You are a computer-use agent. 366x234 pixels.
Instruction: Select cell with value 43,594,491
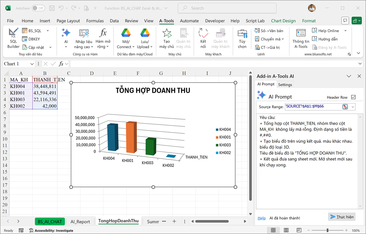(45, 93)
